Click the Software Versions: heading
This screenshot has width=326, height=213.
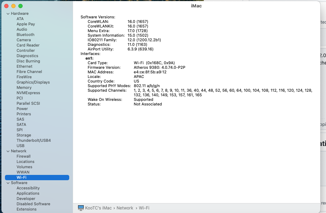coord(98,17)
